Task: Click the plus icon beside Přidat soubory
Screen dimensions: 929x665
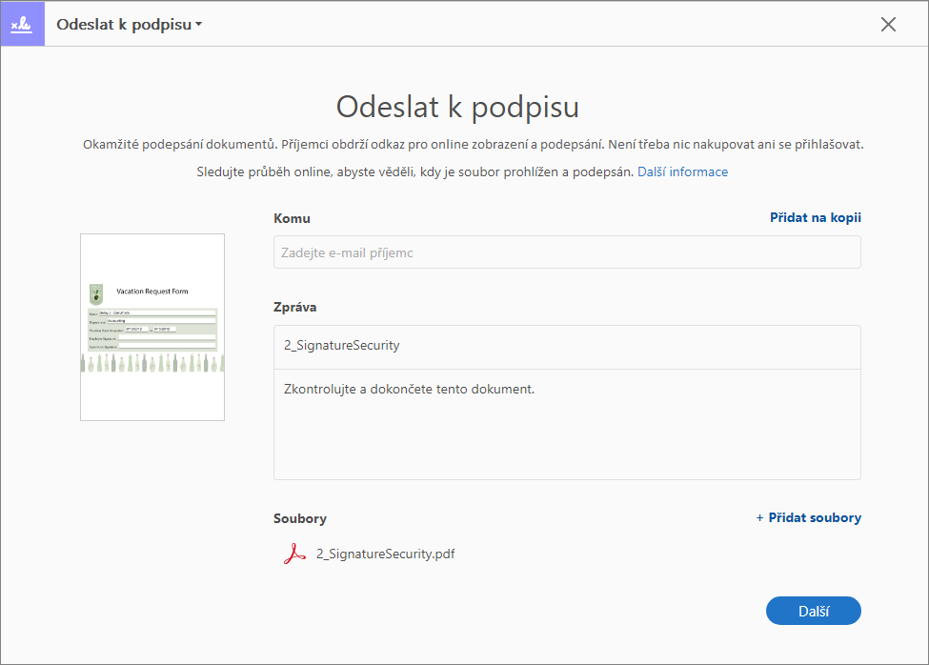Action: [x=759, y=518]
